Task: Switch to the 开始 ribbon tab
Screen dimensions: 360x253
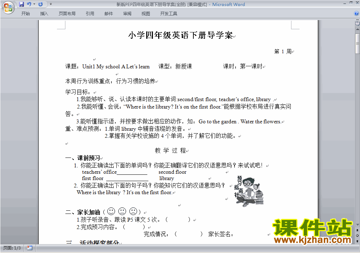Action: point(25,14)
